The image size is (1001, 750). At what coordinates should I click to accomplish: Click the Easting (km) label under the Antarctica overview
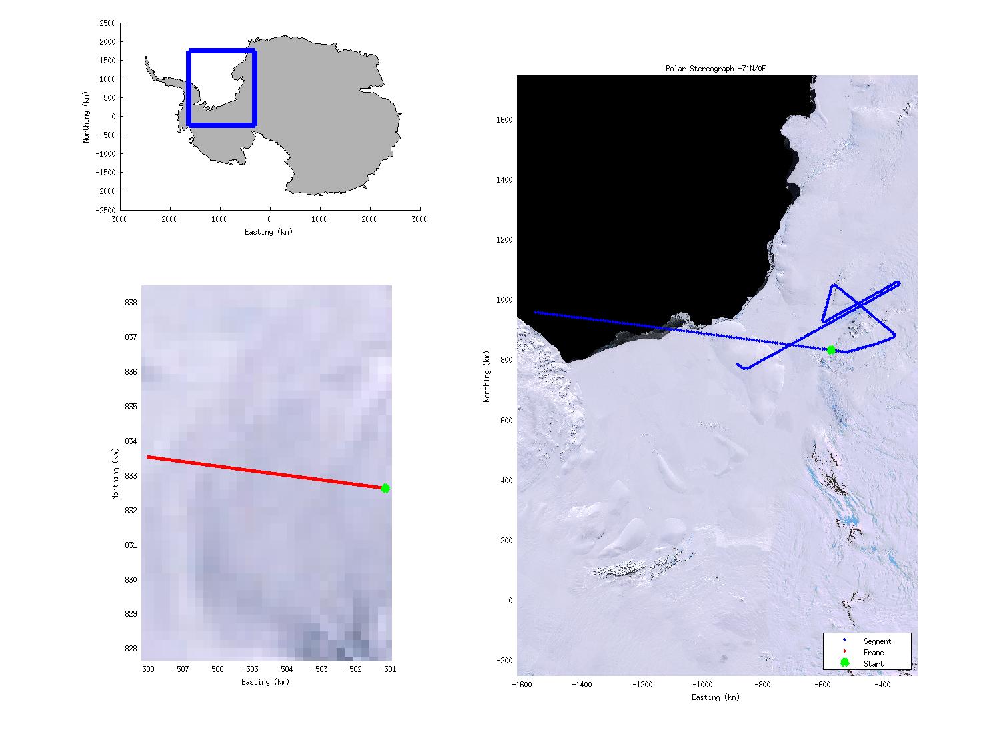[x=269, y=232]
